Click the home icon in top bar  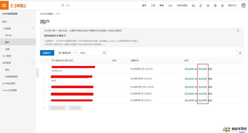[222, 6]
